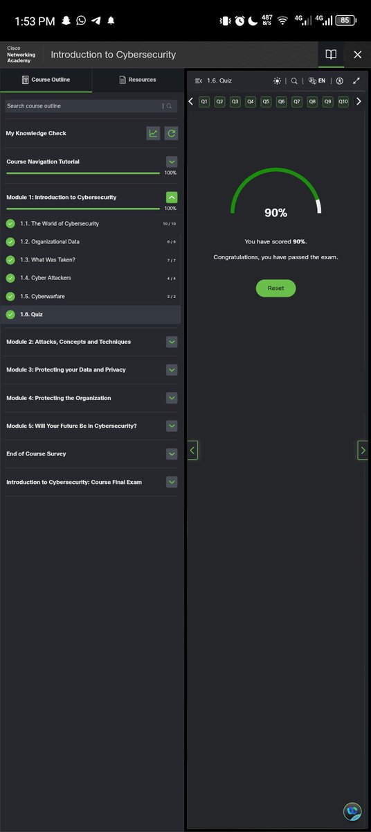Expand Module 4: Protecting the Organization
371x832 pixels.
(x=172, y=398)
